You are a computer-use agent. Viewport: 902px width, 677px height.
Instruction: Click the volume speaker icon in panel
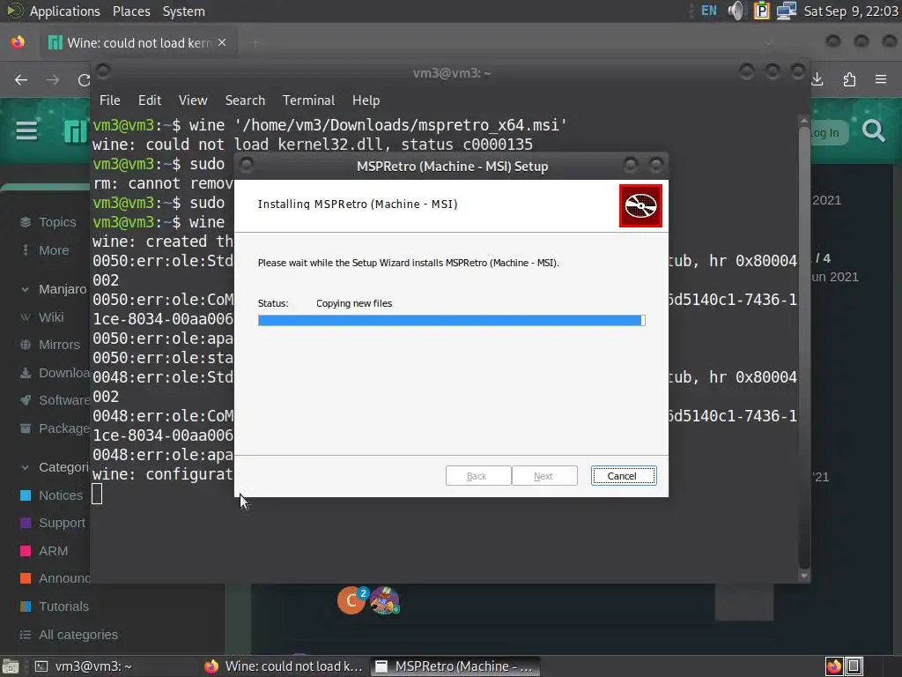736,11
